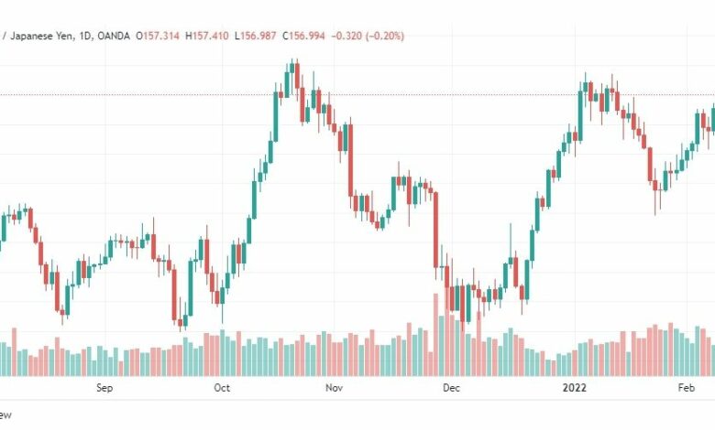Screen dimensions: 715x430
Task: Click the long red candle in late November
Action: pyautogui.click(x=435, y=230)
